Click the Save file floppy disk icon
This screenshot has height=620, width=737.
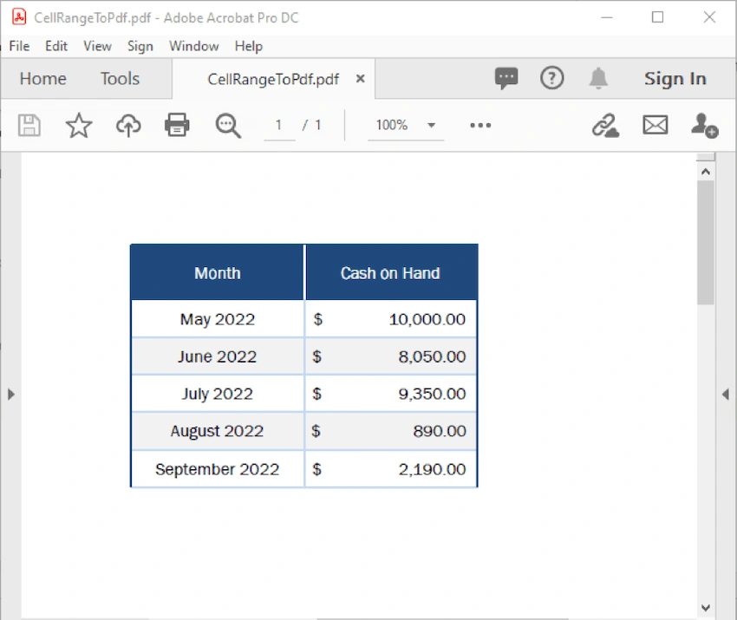pos(29,125)
